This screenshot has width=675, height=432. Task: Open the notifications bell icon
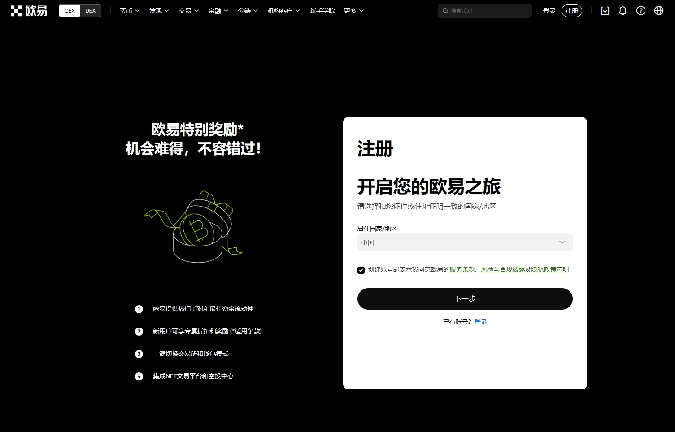coord(623,10)
